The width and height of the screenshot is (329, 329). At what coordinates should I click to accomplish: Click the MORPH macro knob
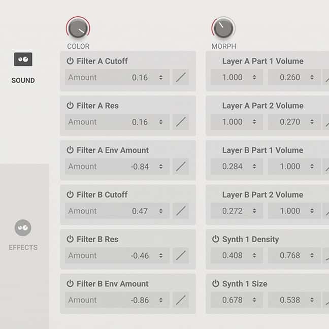(x=223, y=28)
